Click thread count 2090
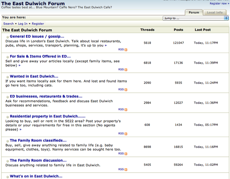The image size is (230, 179). point(147,83)
